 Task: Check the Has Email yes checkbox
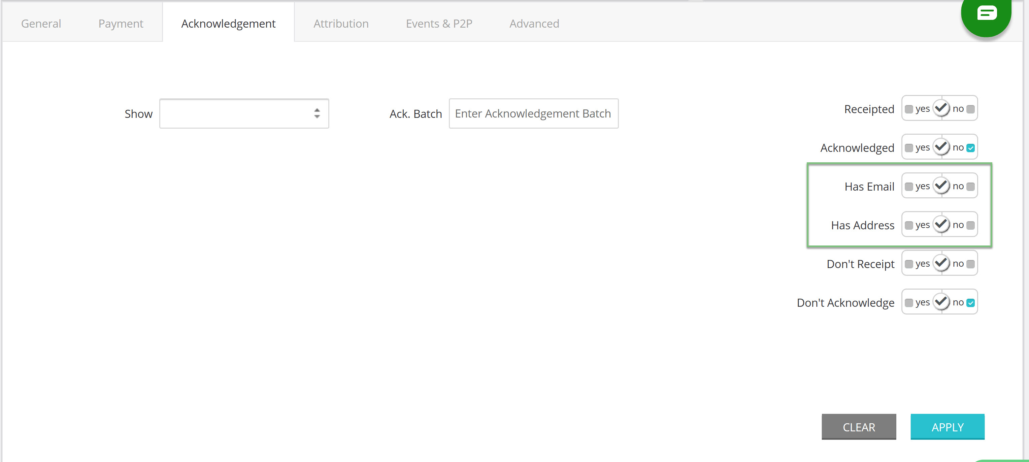pyautogui.click(x=909, y=187)
